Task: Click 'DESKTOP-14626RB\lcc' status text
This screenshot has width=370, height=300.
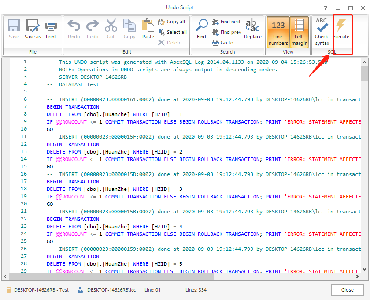Action: coord(111,290)
